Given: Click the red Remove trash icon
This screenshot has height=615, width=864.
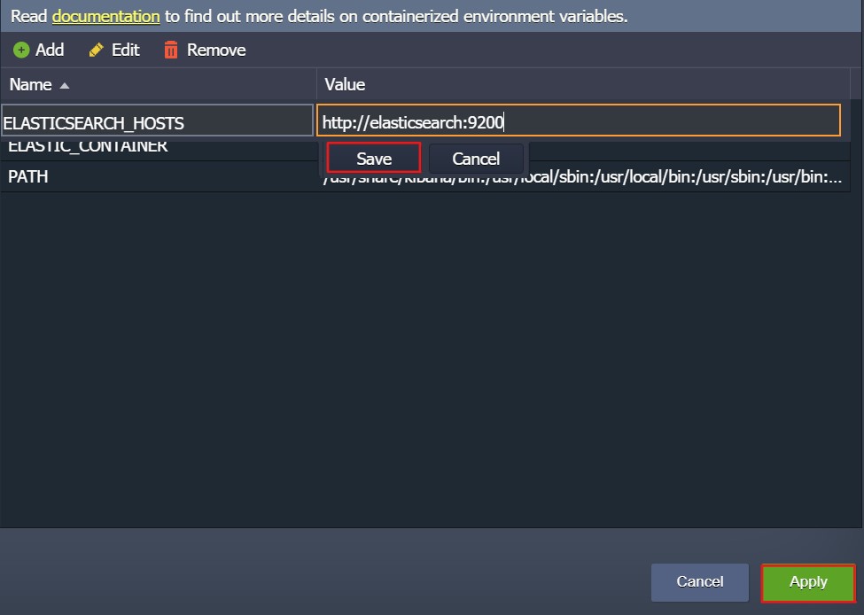Looking at the screenshot, I should 171,51.
